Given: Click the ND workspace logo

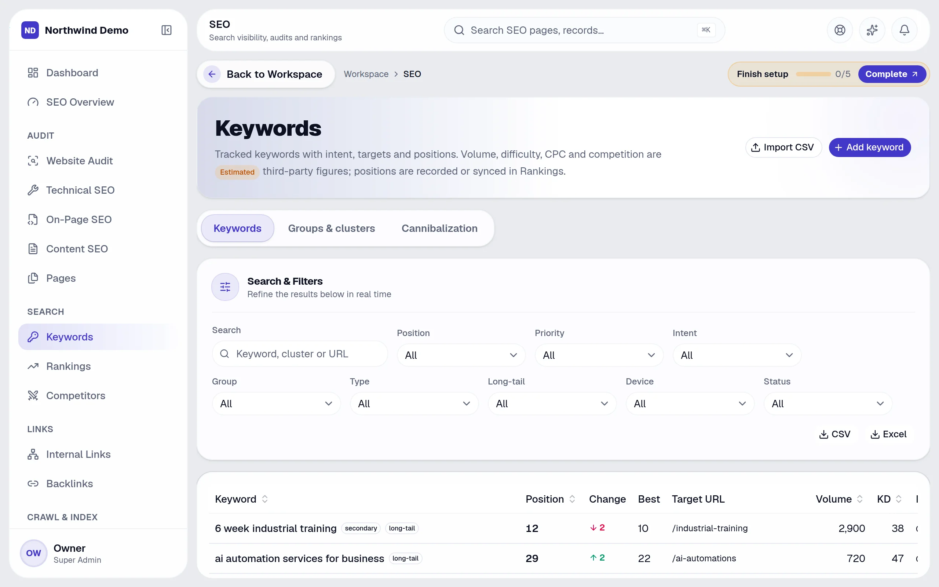Looking at the screenshot, I should 30,30.
